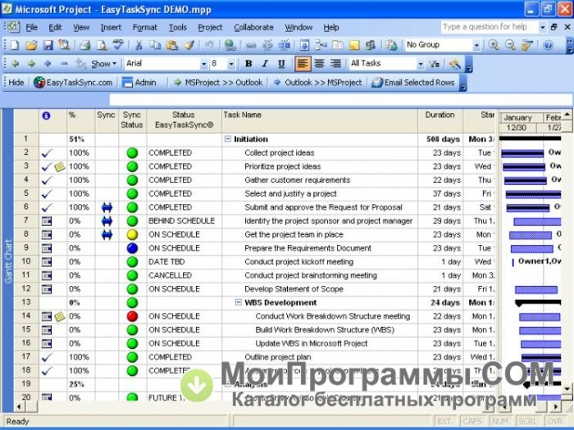Screen dimensions: 574x430
Task: Click the Undo icon
Action: (x=209, y=45)
